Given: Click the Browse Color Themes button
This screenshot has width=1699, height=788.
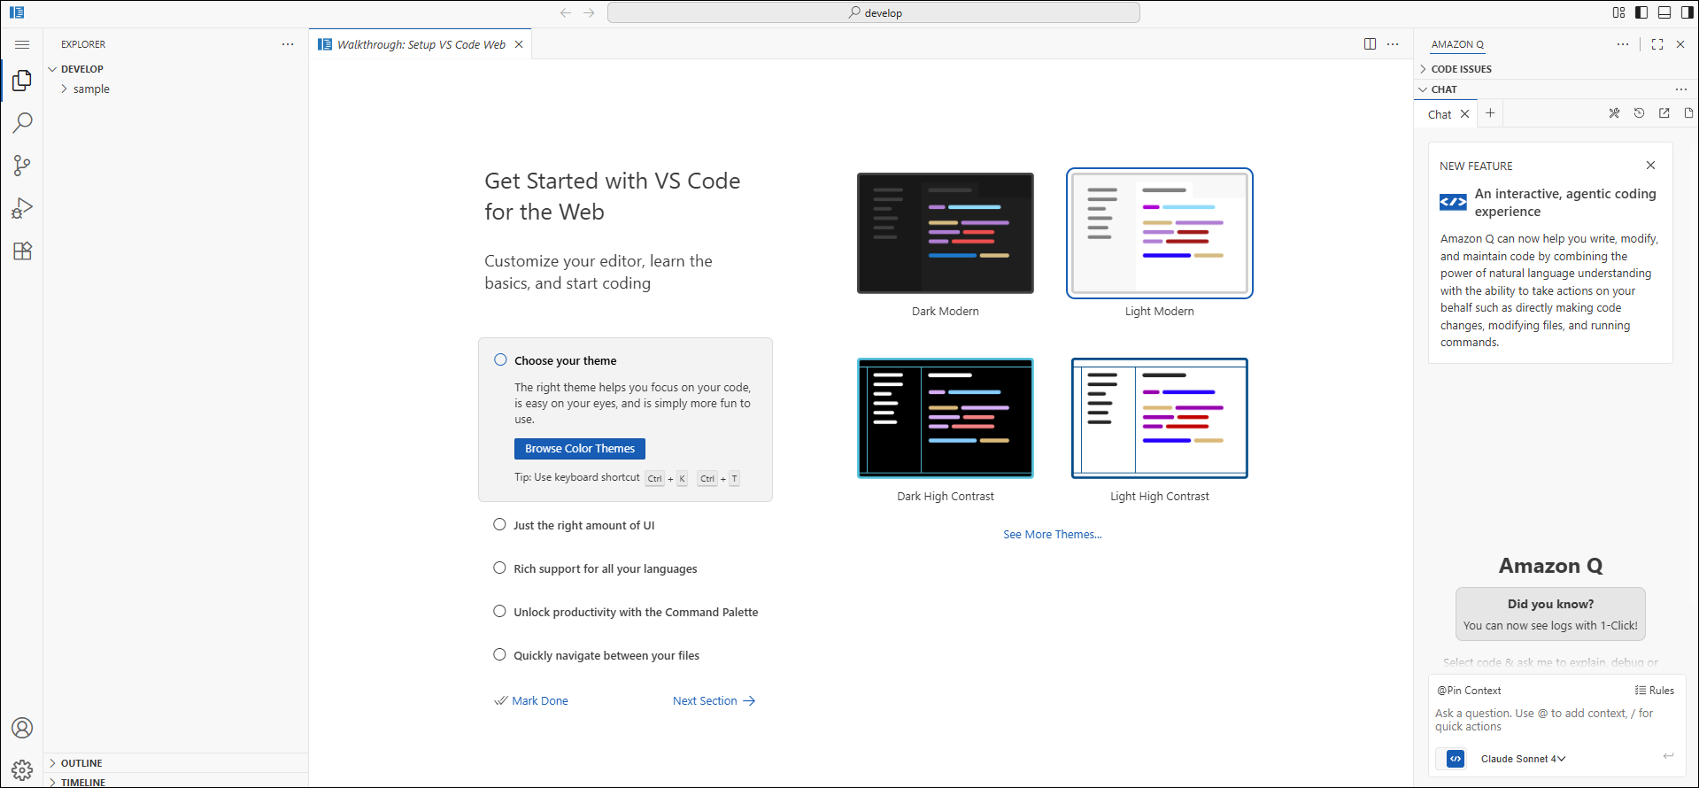Looking at the screenshot, I should click(x=579, y=449).
